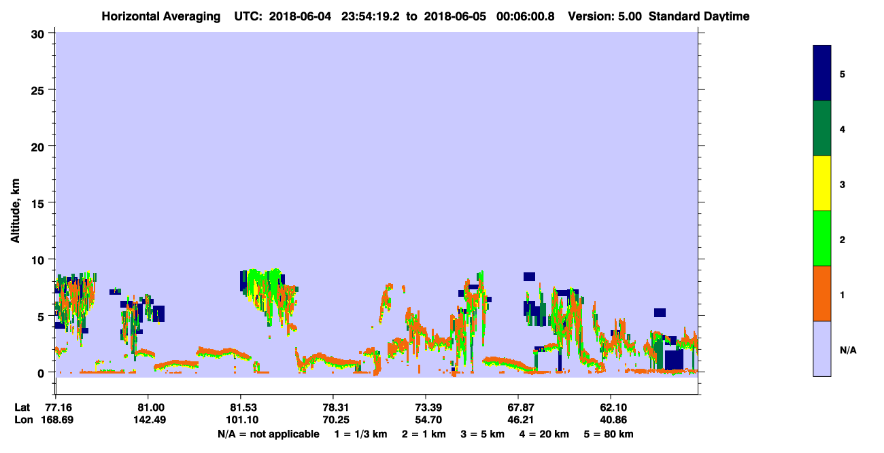Click the orange colorbar segment labeled 1
This screenshot has width=884, height=453.
pos(822,293)
